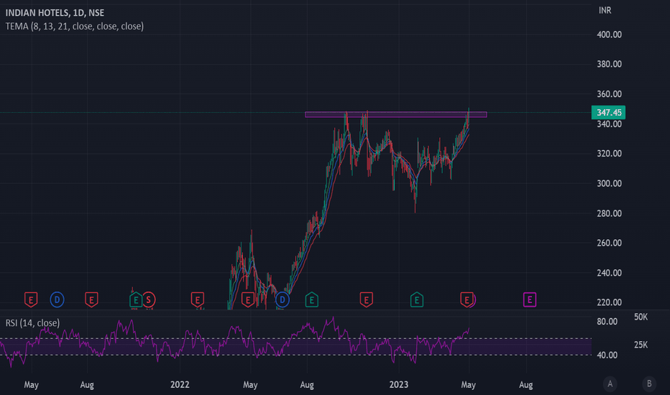This screenshot has height=395, width=670.
Task: Select the RSI (14, close) indicator legend
Action: tap(32, 323)
